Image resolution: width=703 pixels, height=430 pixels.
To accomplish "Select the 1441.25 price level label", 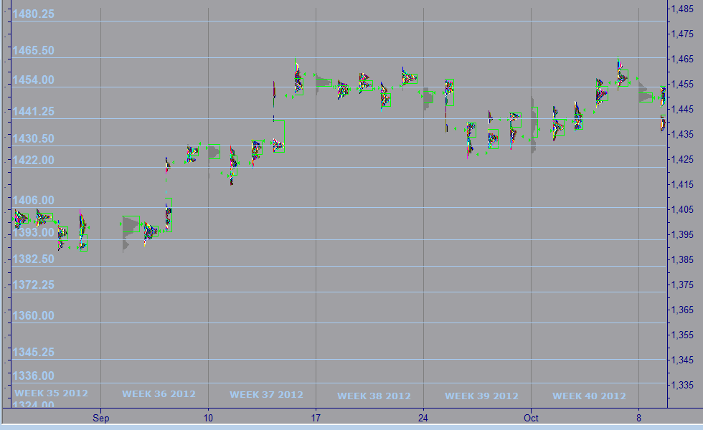I will click(32, 111).
